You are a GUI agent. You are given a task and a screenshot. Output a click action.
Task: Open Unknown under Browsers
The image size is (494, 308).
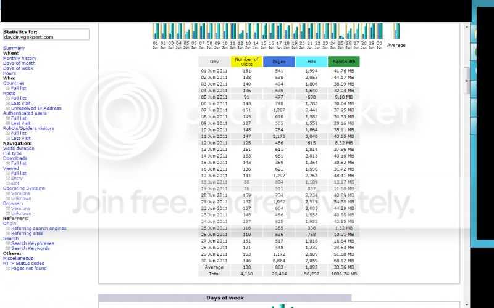[x=21, y=214]
